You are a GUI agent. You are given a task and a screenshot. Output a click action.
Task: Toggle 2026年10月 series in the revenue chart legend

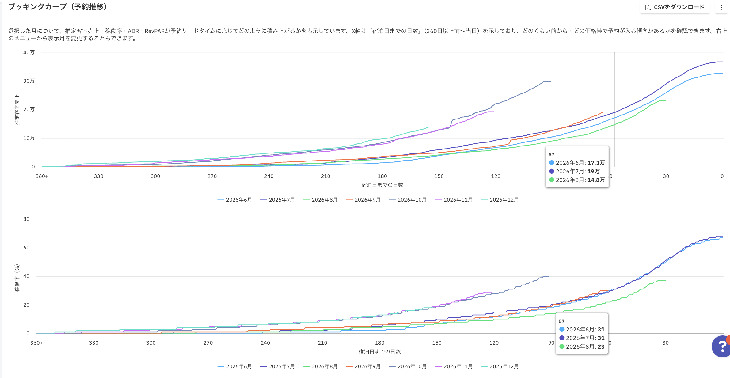pos(408,200)
